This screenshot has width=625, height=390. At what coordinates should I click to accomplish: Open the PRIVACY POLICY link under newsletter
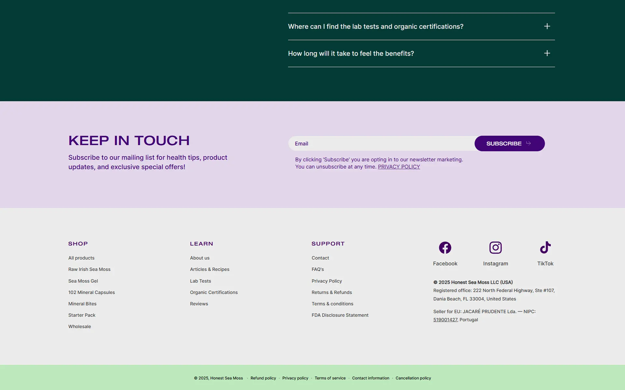pos(399,167)
